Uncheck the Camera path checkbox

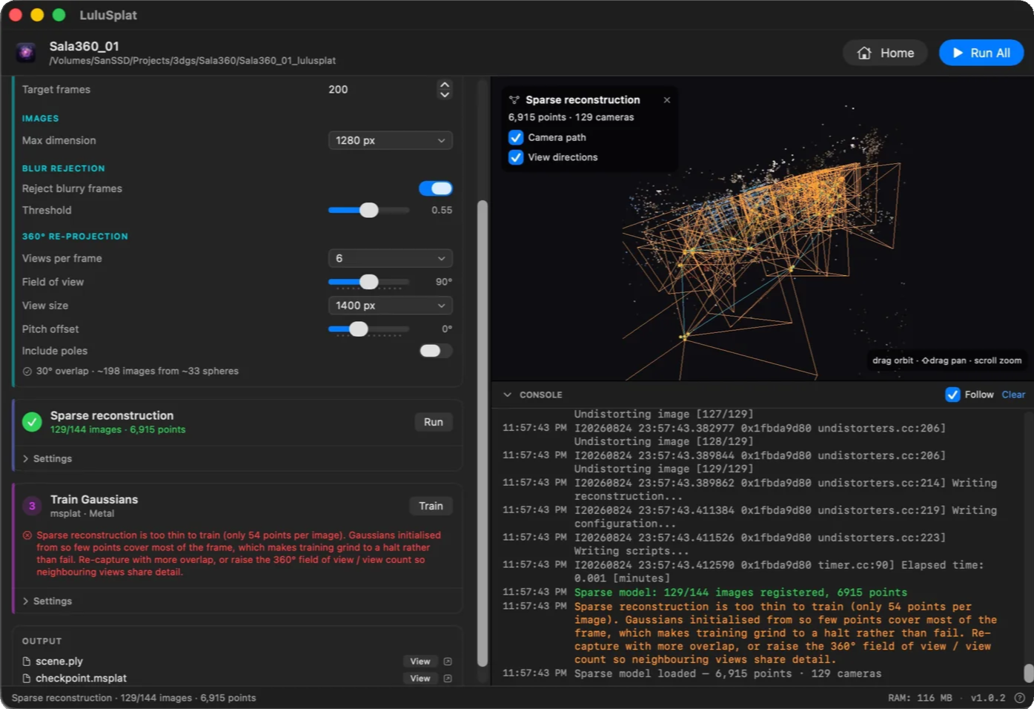516,137
